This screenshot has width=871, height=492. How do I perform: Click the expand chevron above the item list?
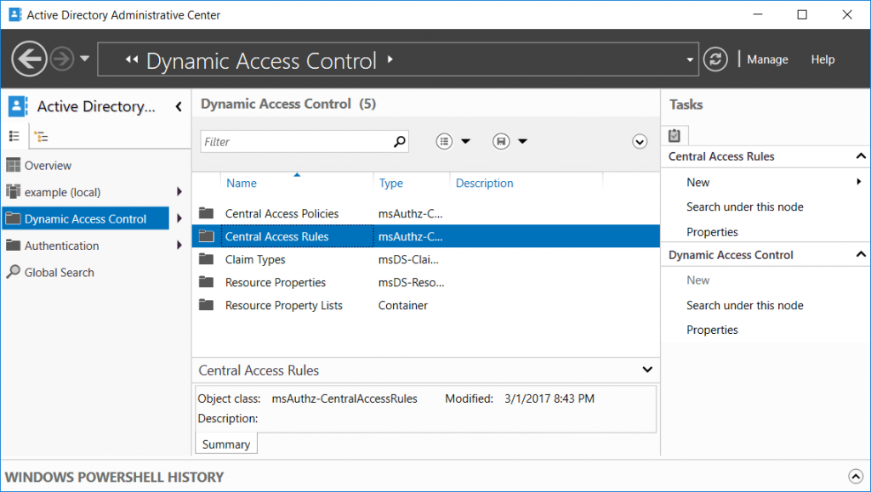[x=640, y=141]
